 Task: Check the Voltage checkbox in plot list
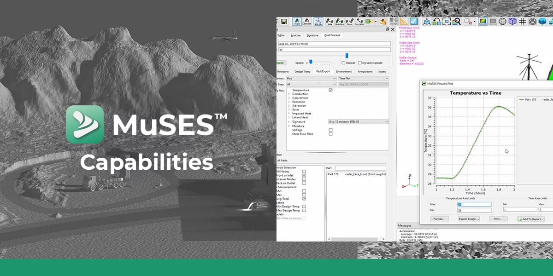tap(330, 130)
